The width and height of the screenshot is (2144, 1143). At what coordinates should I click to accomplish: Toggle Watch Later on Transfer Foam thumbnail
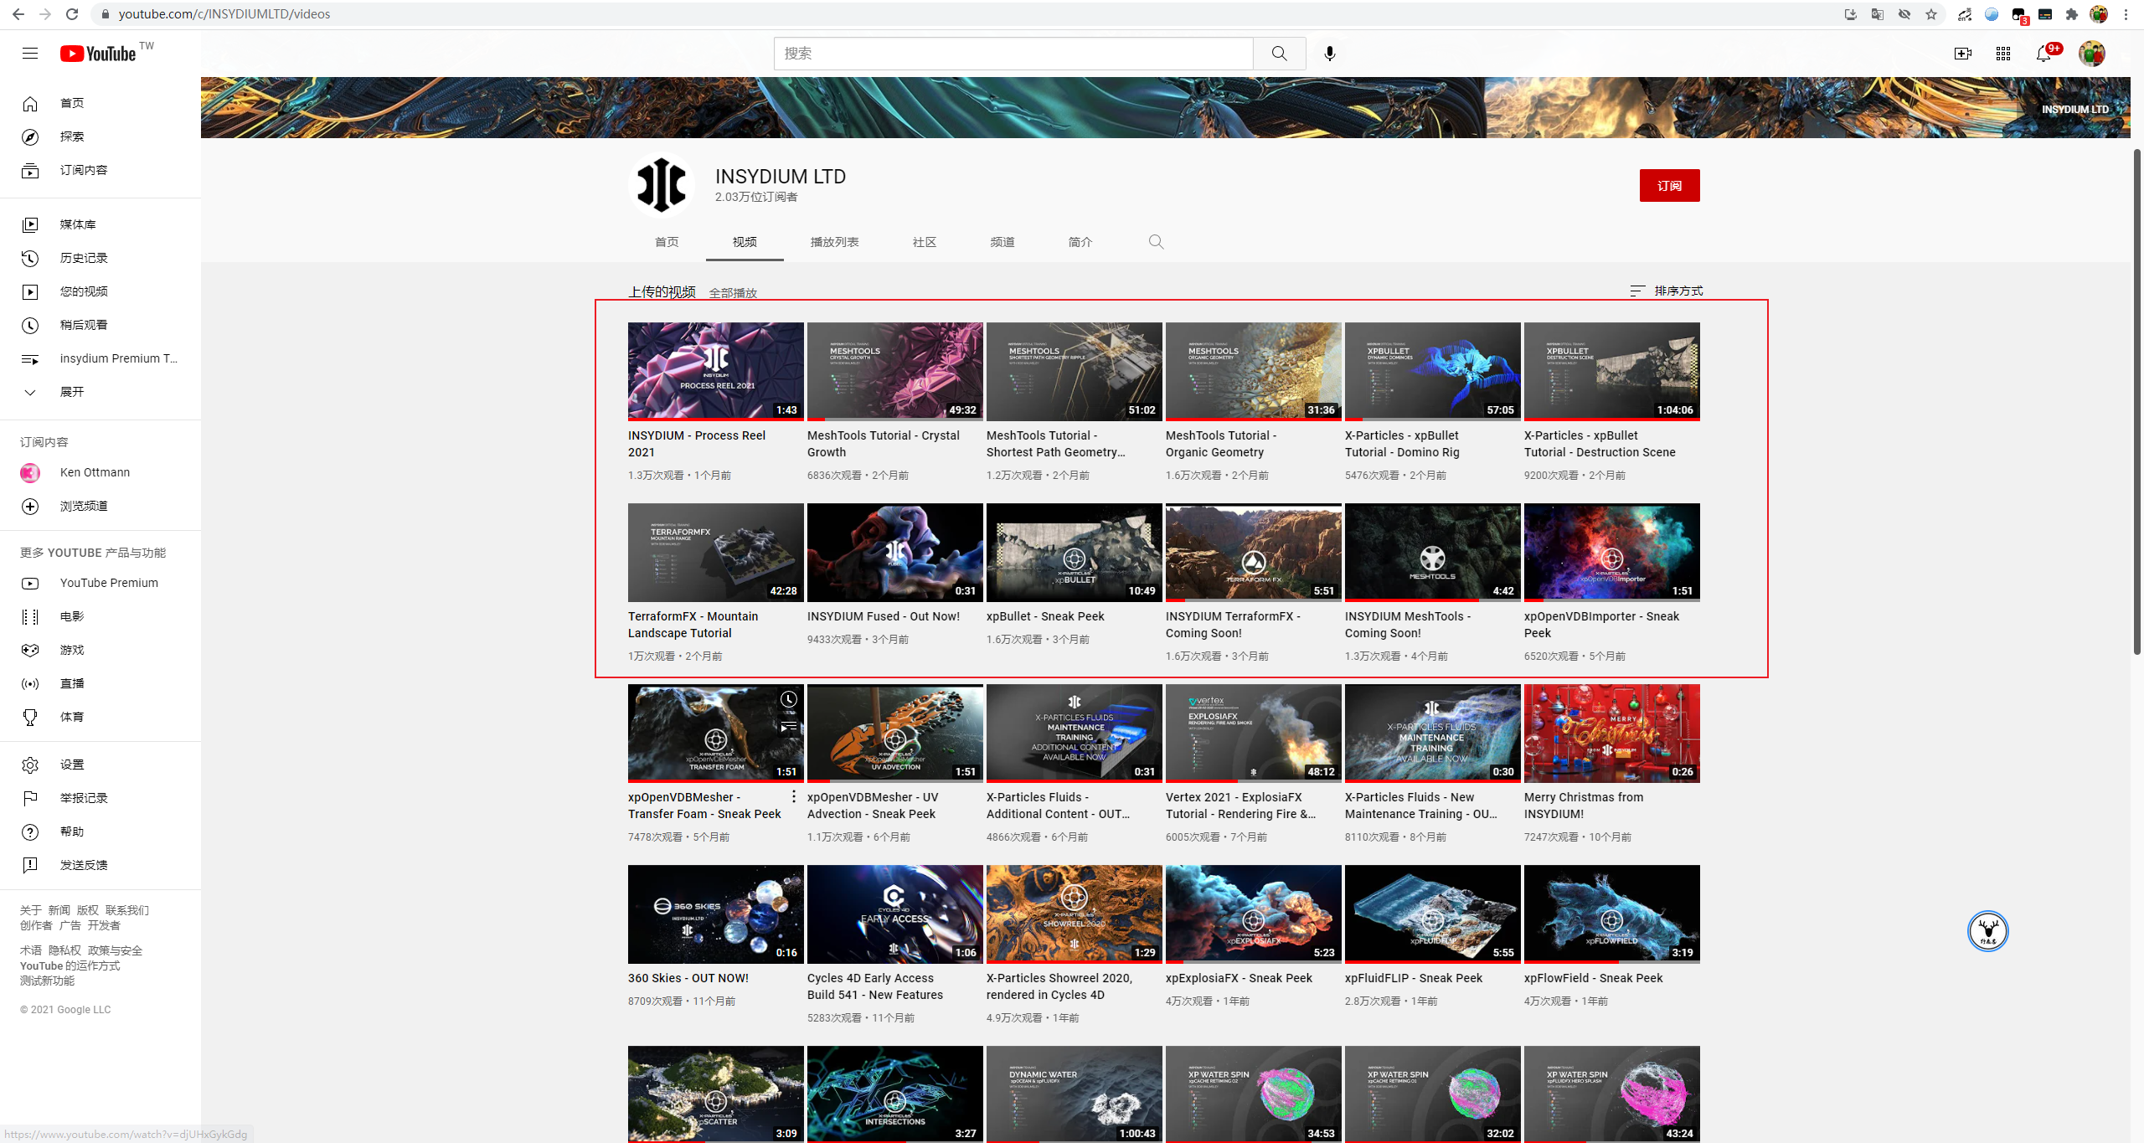pos(789,699)
